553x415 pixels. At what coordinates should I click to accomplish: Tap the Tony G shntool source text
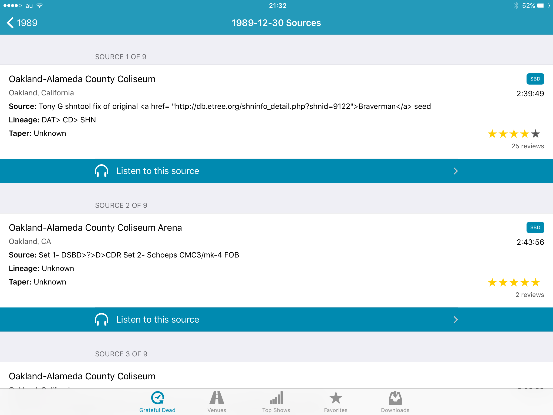[220, 106]
